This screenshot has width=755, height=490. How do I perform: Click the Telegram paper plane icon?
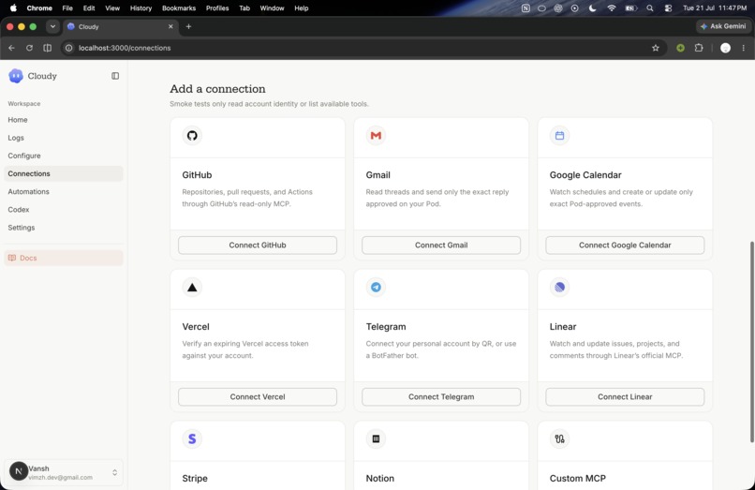pos(376,287)
